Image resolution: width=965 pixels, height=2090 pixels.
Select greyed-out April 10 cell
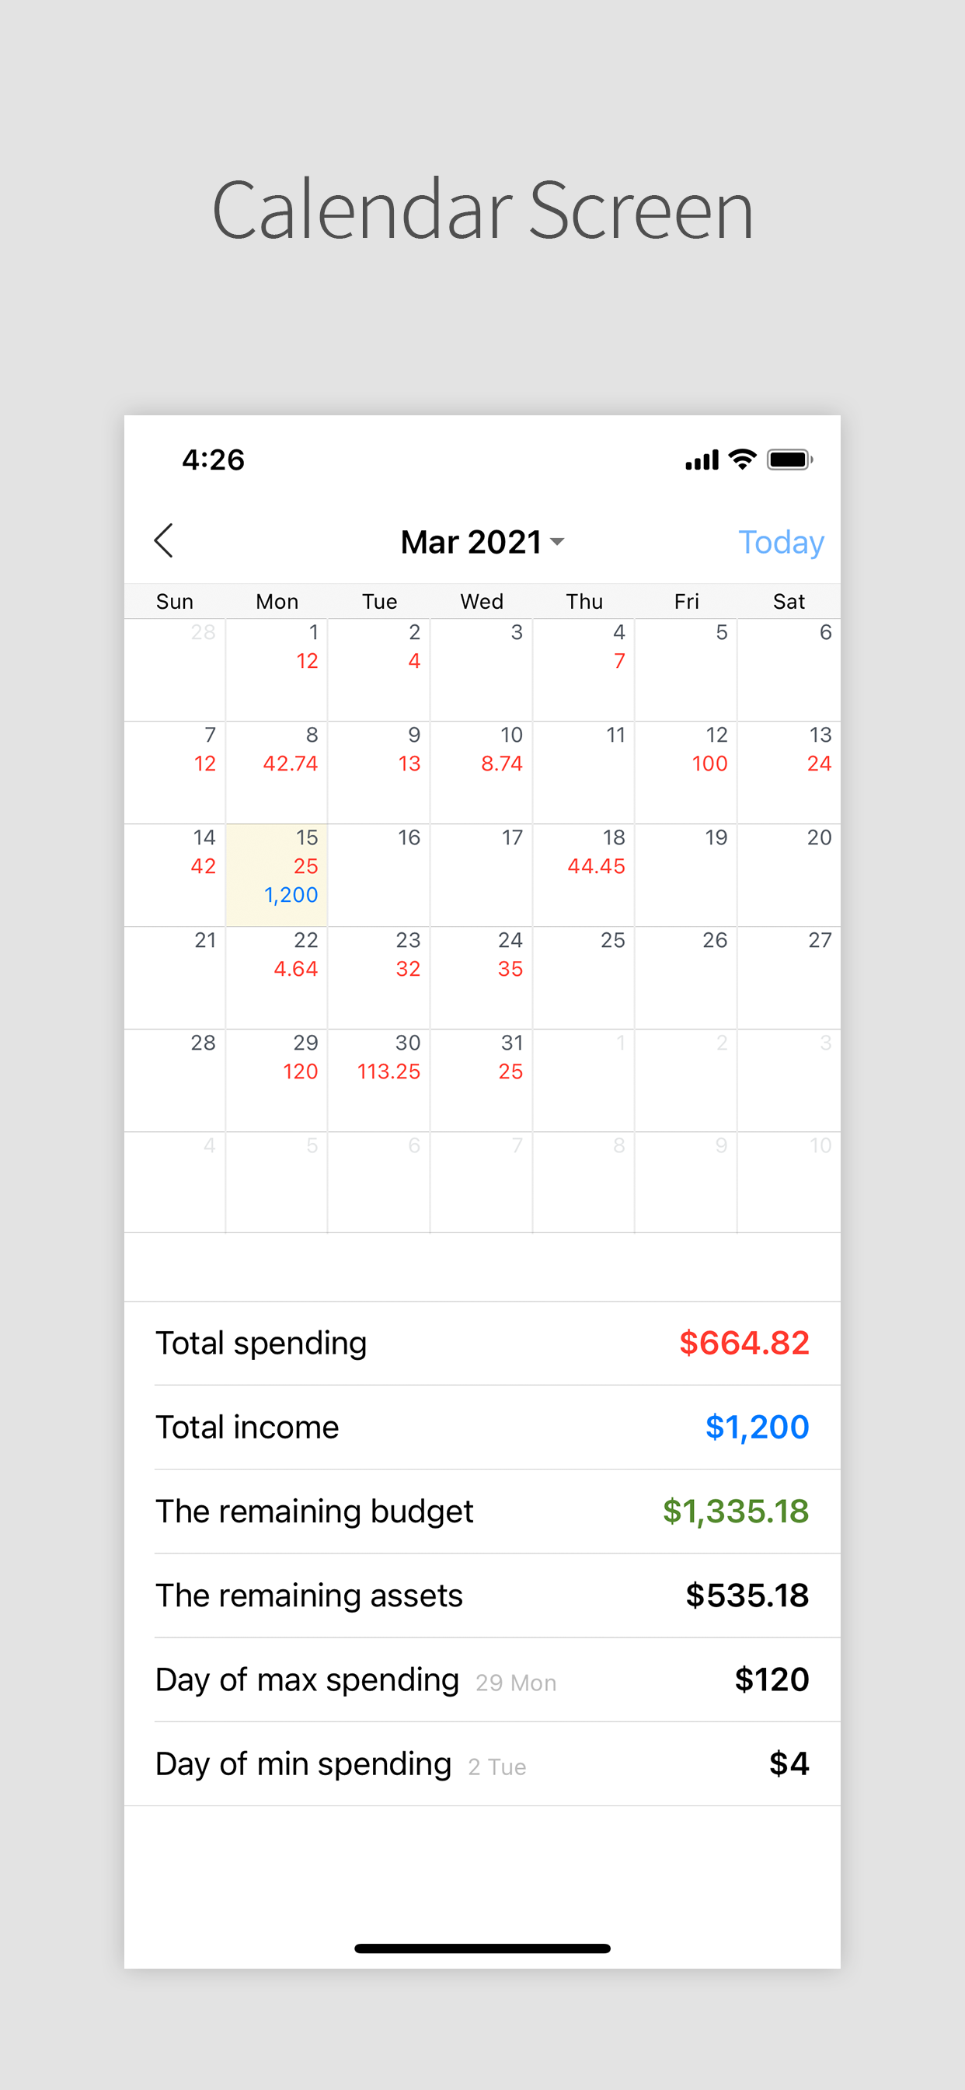pos(789,1183)
